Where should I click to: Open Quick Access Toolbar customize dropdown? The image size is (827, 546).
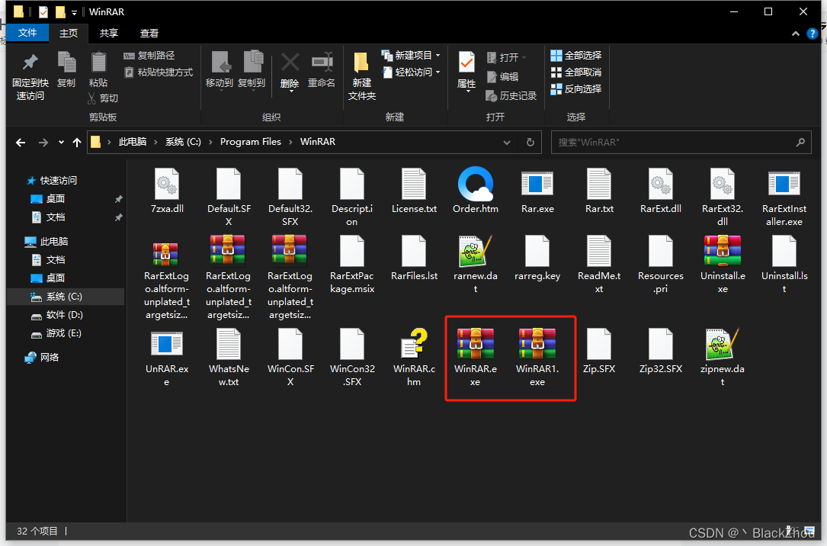[75, 12]
